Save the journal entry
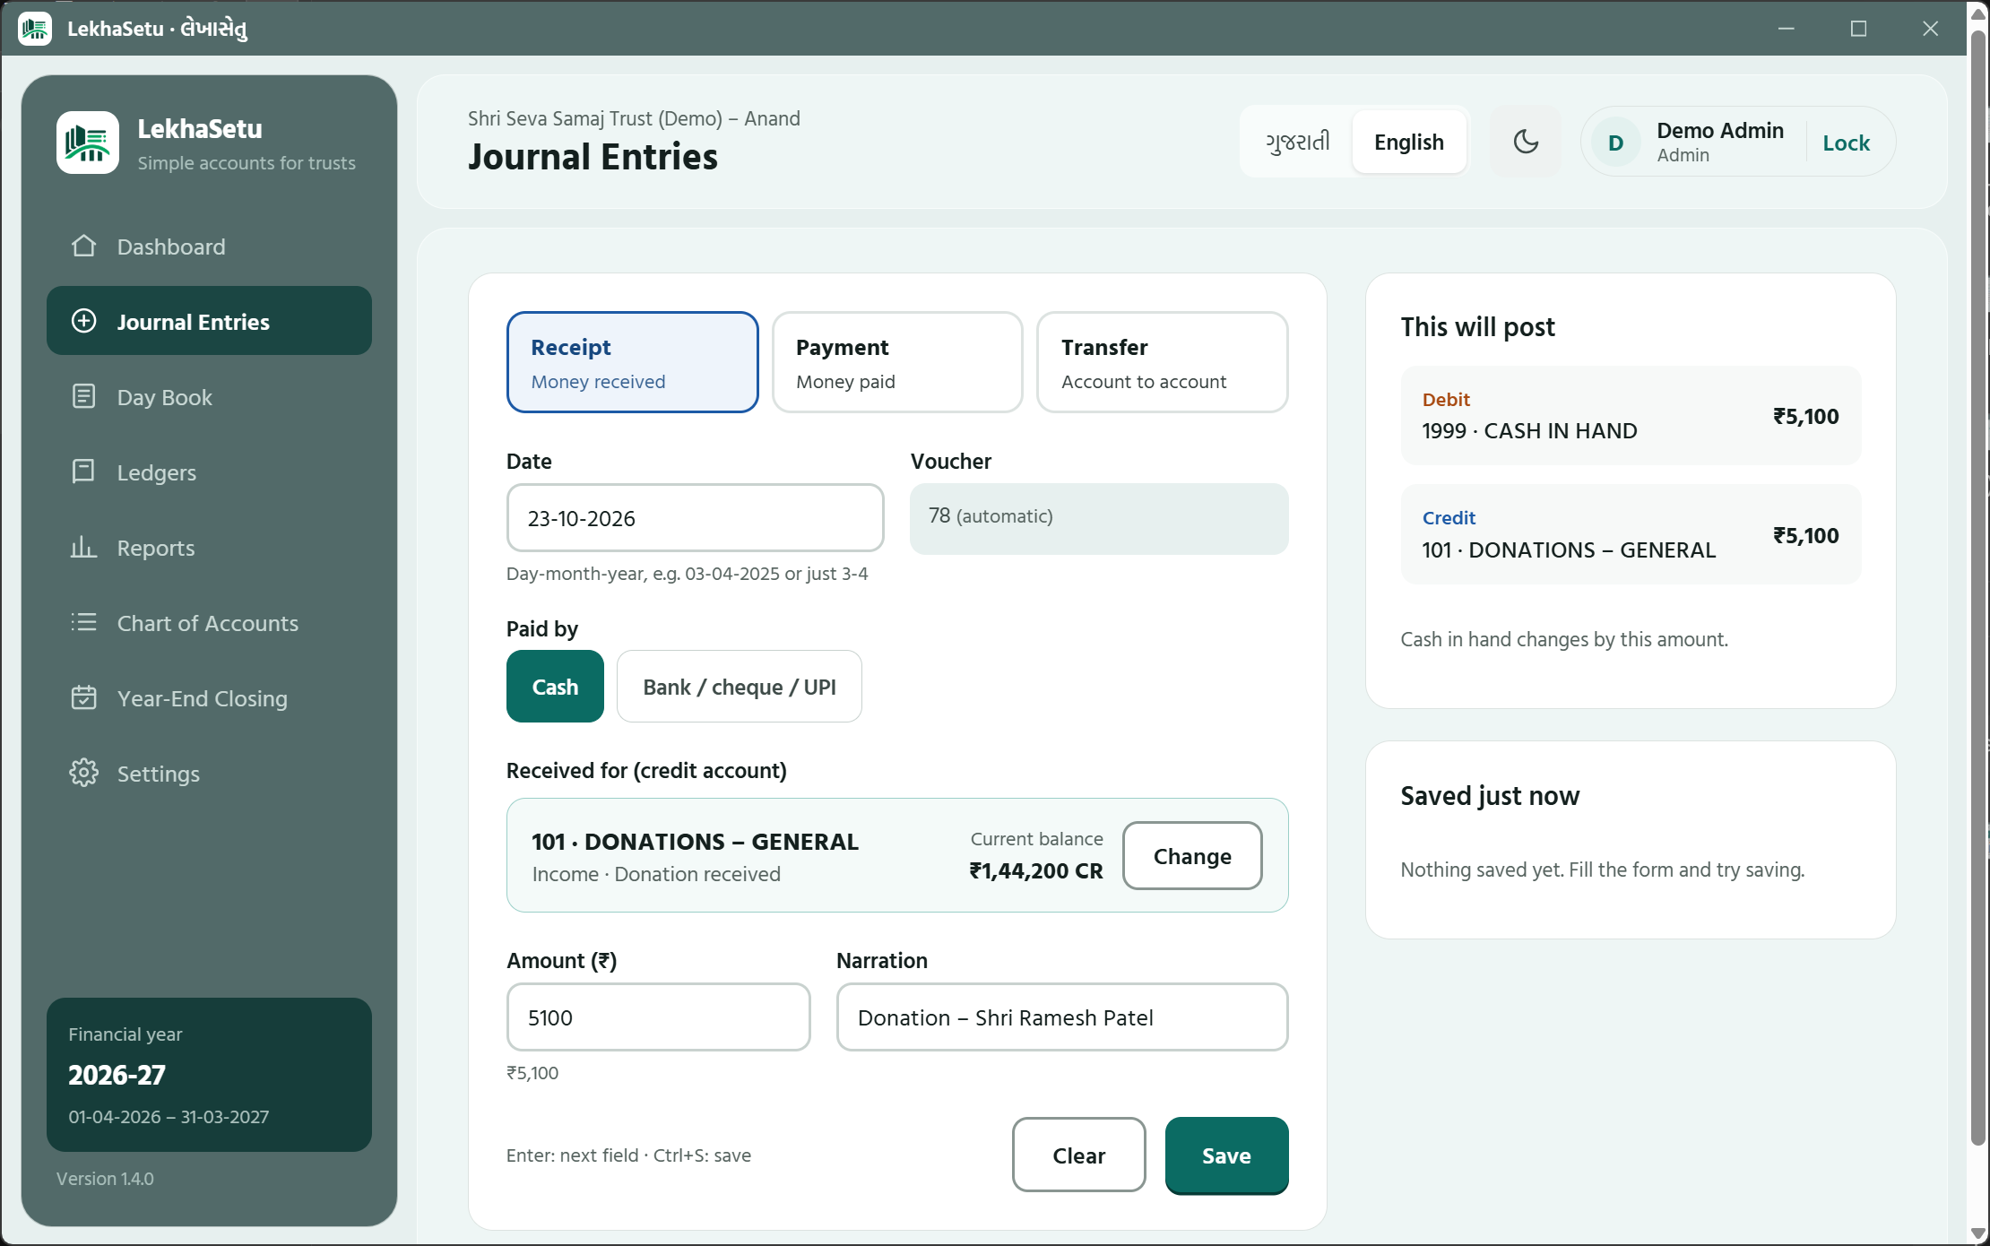This screenshot has width=1990, height=1246. pos(1226,1155)
